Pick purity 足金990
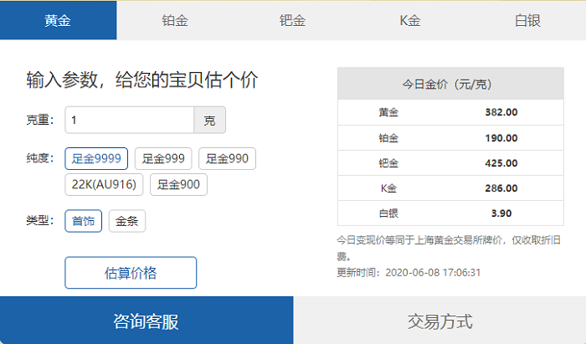This screenshot has width=586, height=344. (227, 158)
